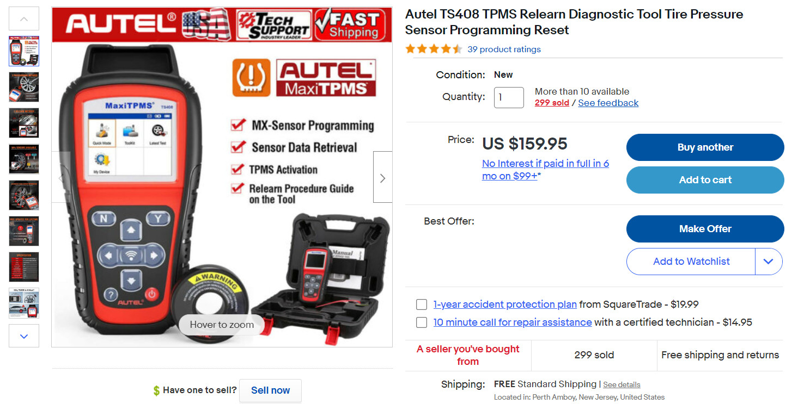Open shipping See details link
The width and height of the screenshot is (792, 404).
[622, 385]
